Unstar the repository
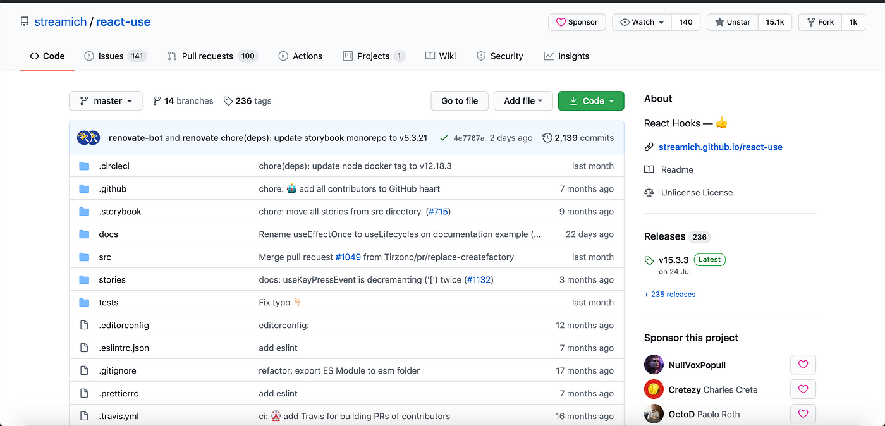The width and height of the screenshot is (885, 426). coord(732,22)
